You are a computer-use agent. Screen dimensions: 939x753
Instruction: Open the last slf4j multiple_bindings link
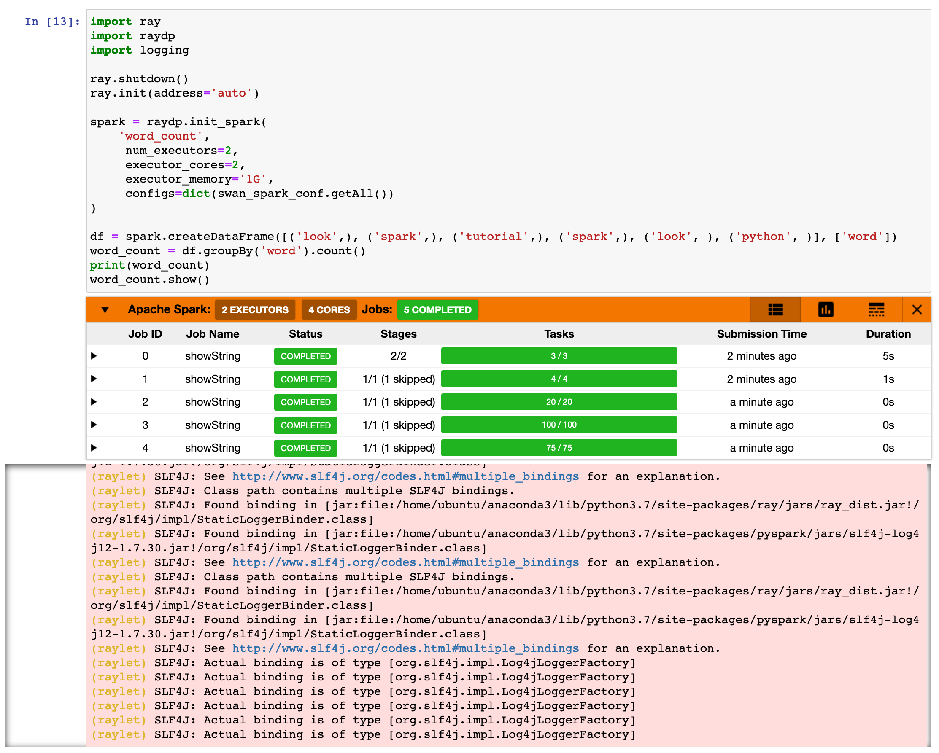(x=405, y=648)
